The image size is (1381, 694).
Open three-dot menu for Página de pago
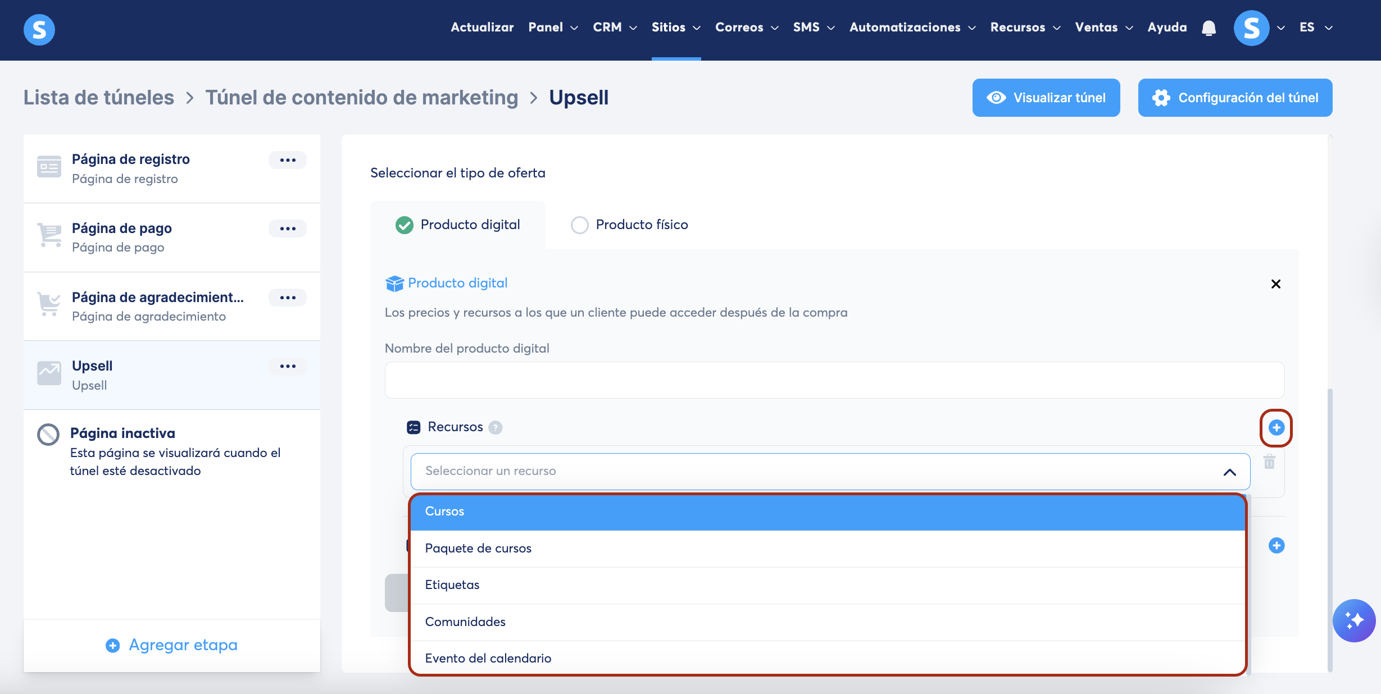tap(288, 229)
